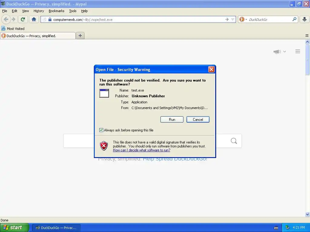Reload the page with the refresh icon
Screen dimensions: 310x232
pos(23,19)
